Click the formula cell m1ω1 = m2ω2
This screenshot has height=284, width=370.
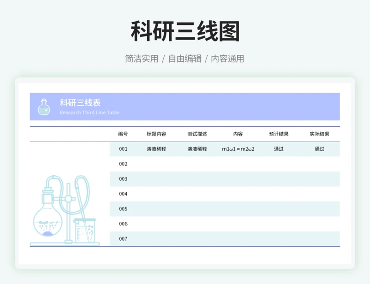click(x=238, y=149)
